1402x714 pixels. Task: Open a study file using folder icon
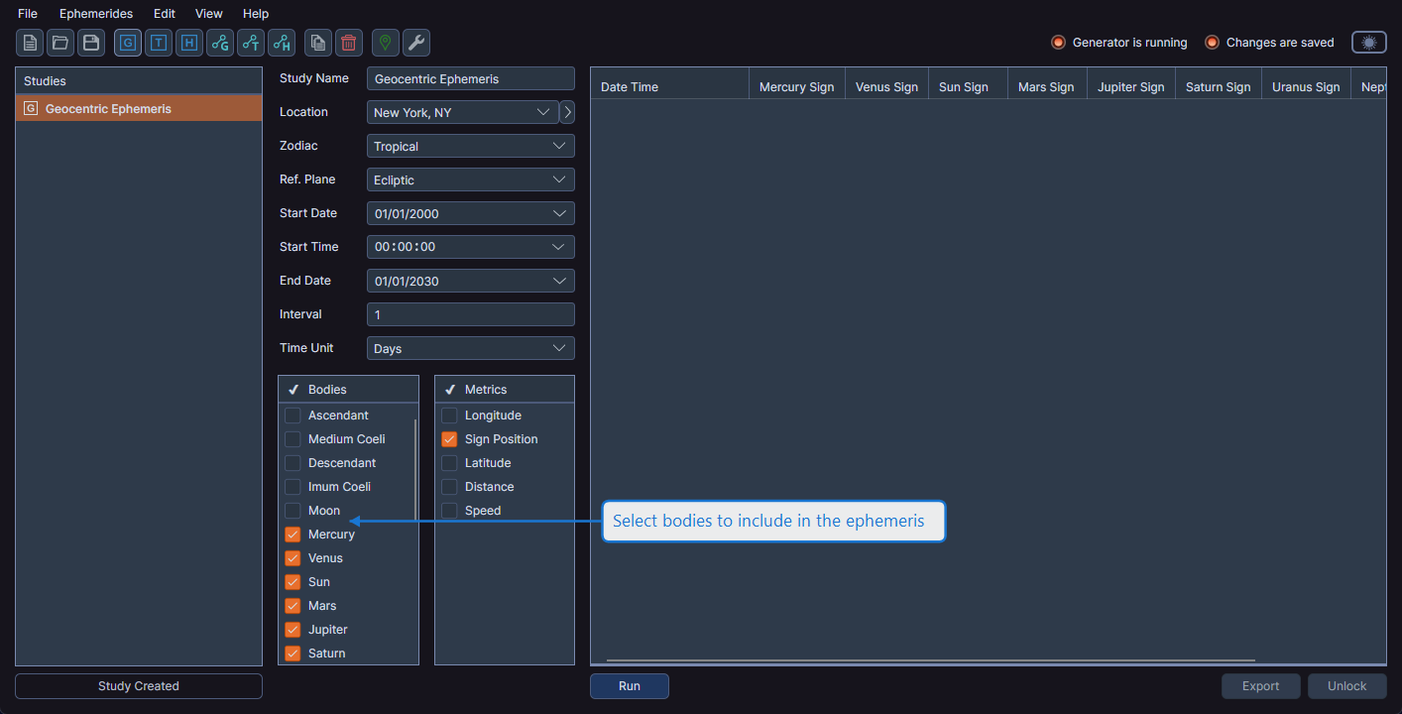point(58,43)
